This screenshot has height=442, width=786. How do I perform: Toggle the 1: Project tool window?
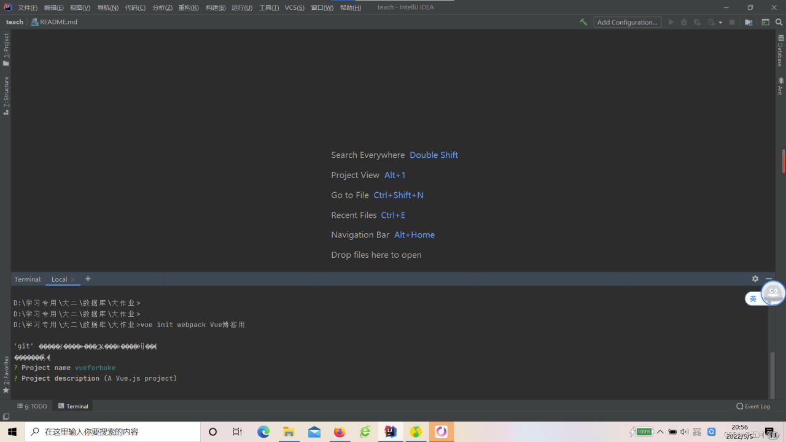click(6, 50)
